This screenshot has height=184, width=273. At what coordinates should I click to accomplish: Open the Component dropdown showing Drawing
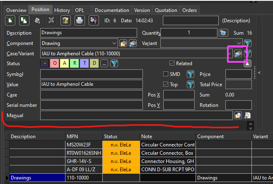[x=114, y=43]
